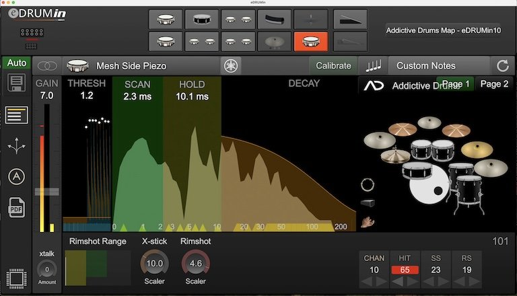Click the GAIN slider handle

[47, 192]
